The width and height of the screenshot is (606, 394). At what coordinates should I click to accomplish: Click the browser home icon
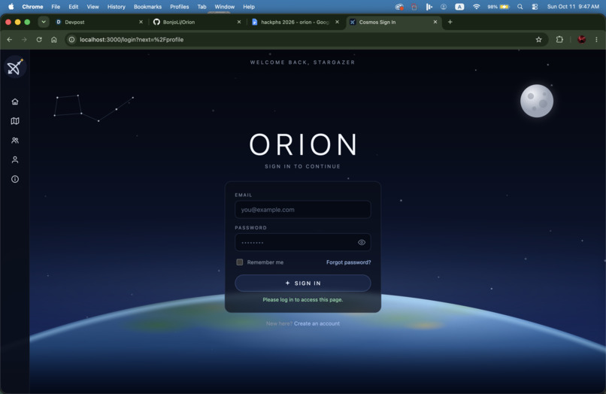[x=53, y=39]
